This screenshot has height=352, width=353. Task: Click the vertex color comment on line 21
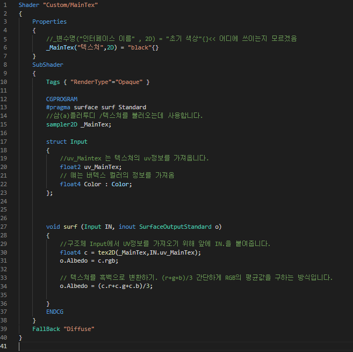coord(117,175)
